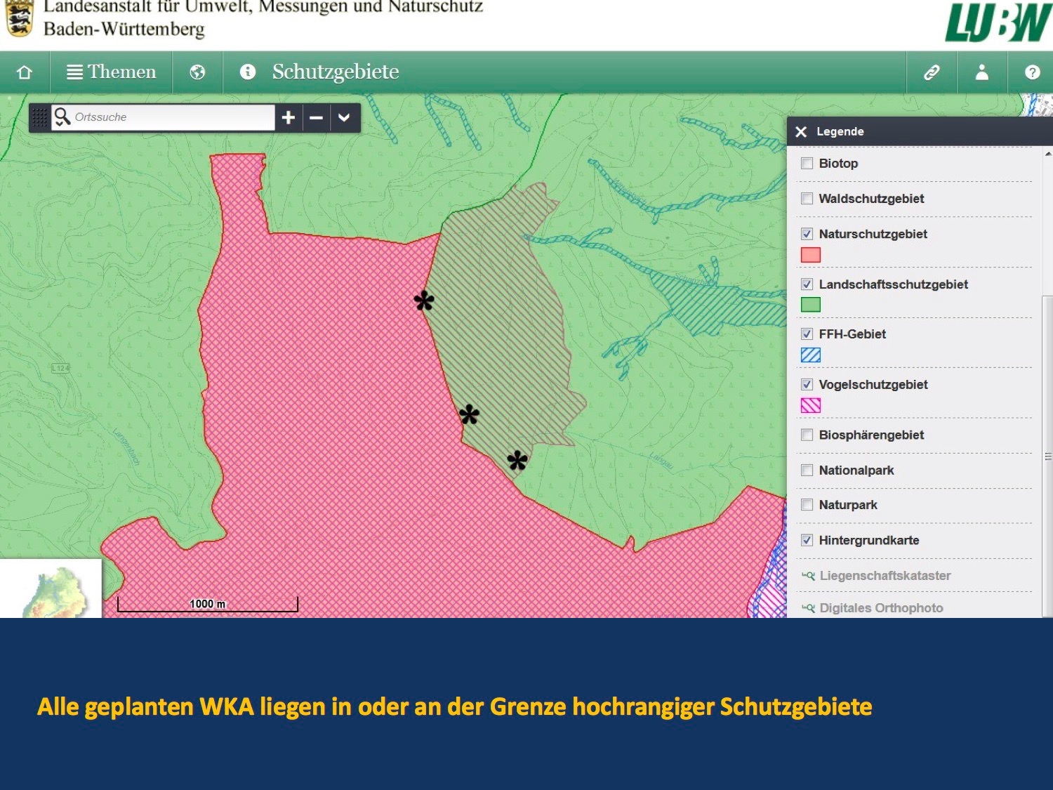Screen dimensions: 1053x790
Task: Click the chain link share icon
Action: 932,72
